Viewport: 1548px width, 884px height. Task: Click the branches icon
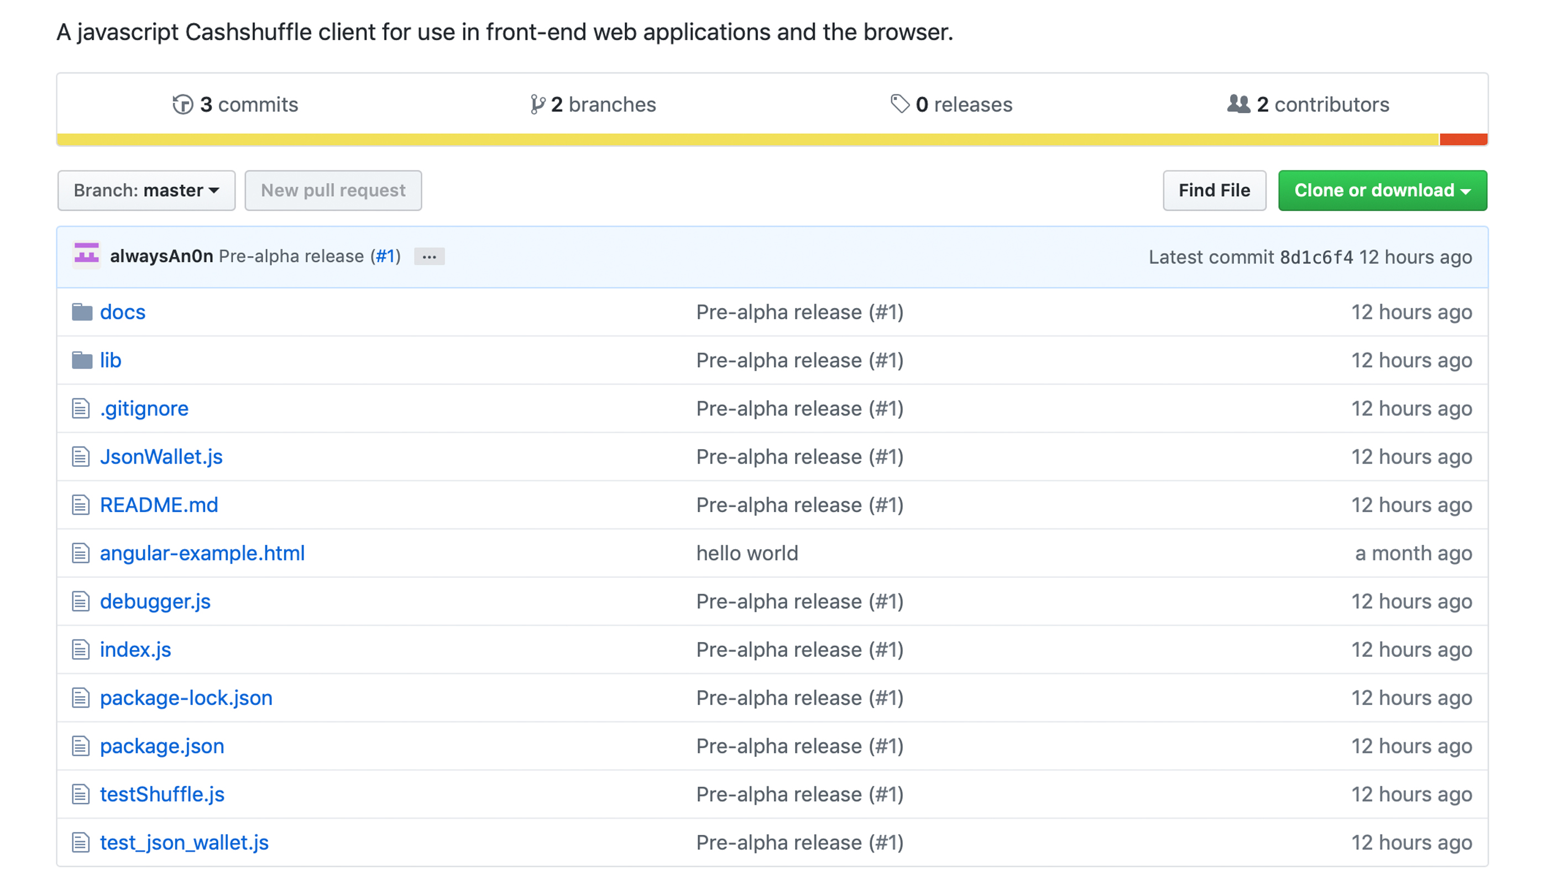click(x=535, y=103)
